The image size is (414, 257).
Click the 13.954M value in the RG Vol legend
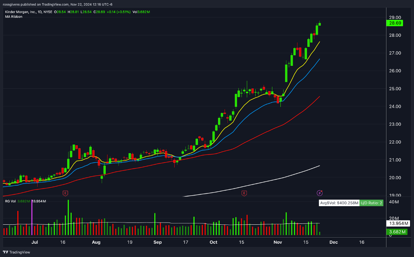pos(39,201)
